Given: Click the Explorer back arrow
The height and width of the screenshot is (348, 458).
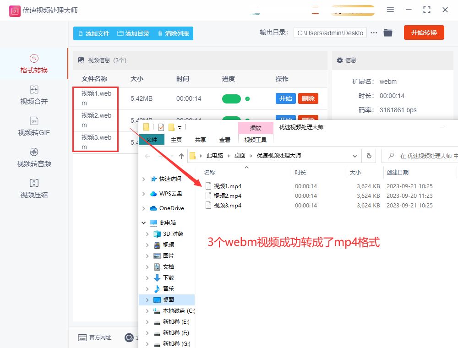Looking at the screenshot, I should (147, 156).
